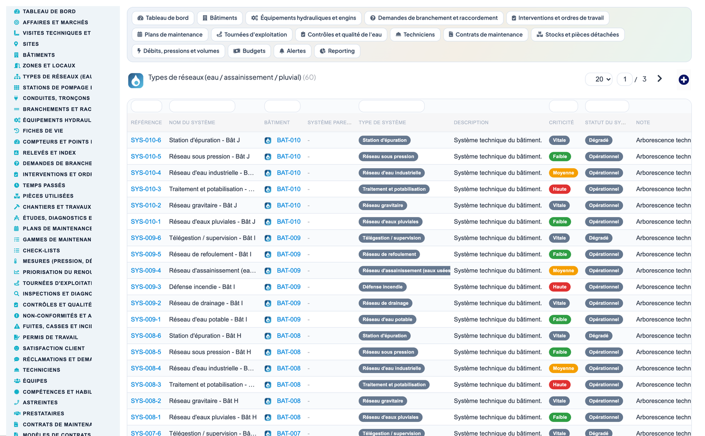Click the Relevés et index icon
705x436 pixels.
tap(17, 153)
